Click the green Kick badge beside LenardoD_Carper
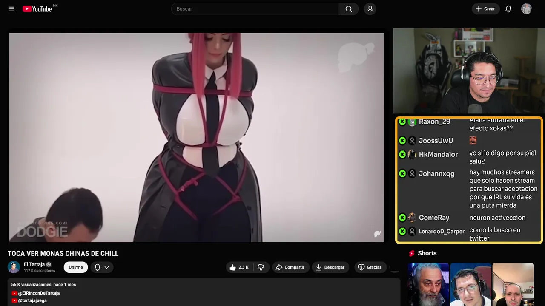This screenshot has height=306, width=545. 402,232
